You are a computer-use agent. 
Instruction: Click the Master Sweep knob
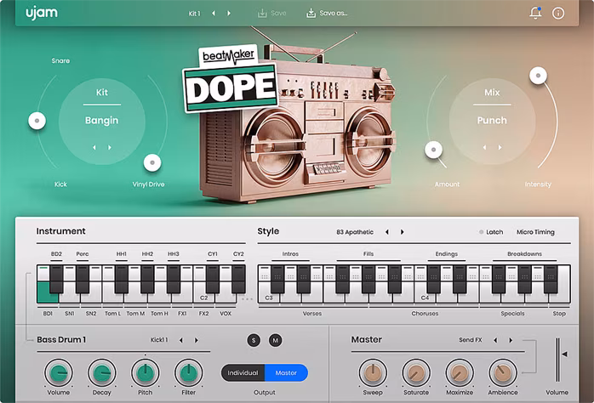(373, 372)
